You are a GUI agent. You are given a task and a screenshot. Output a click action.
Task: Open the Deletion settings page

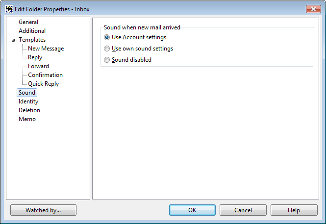(29, 110)
